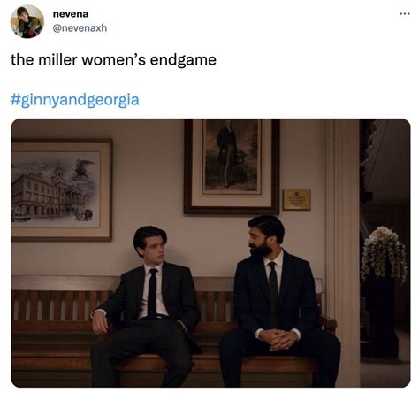Click the framed building sketch on wall
This screenshot has height=393, width=419.
(x=61, y=190)
